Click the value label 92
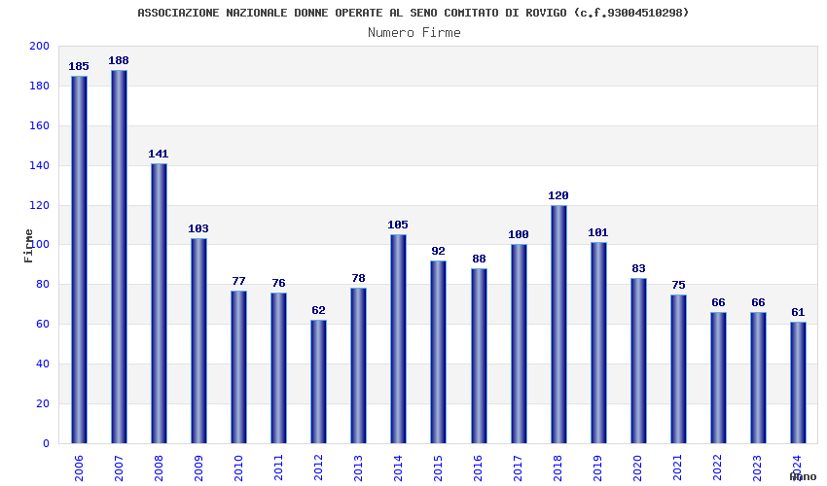This screenshot has height=486, width=827. click(x=438, y=251)
